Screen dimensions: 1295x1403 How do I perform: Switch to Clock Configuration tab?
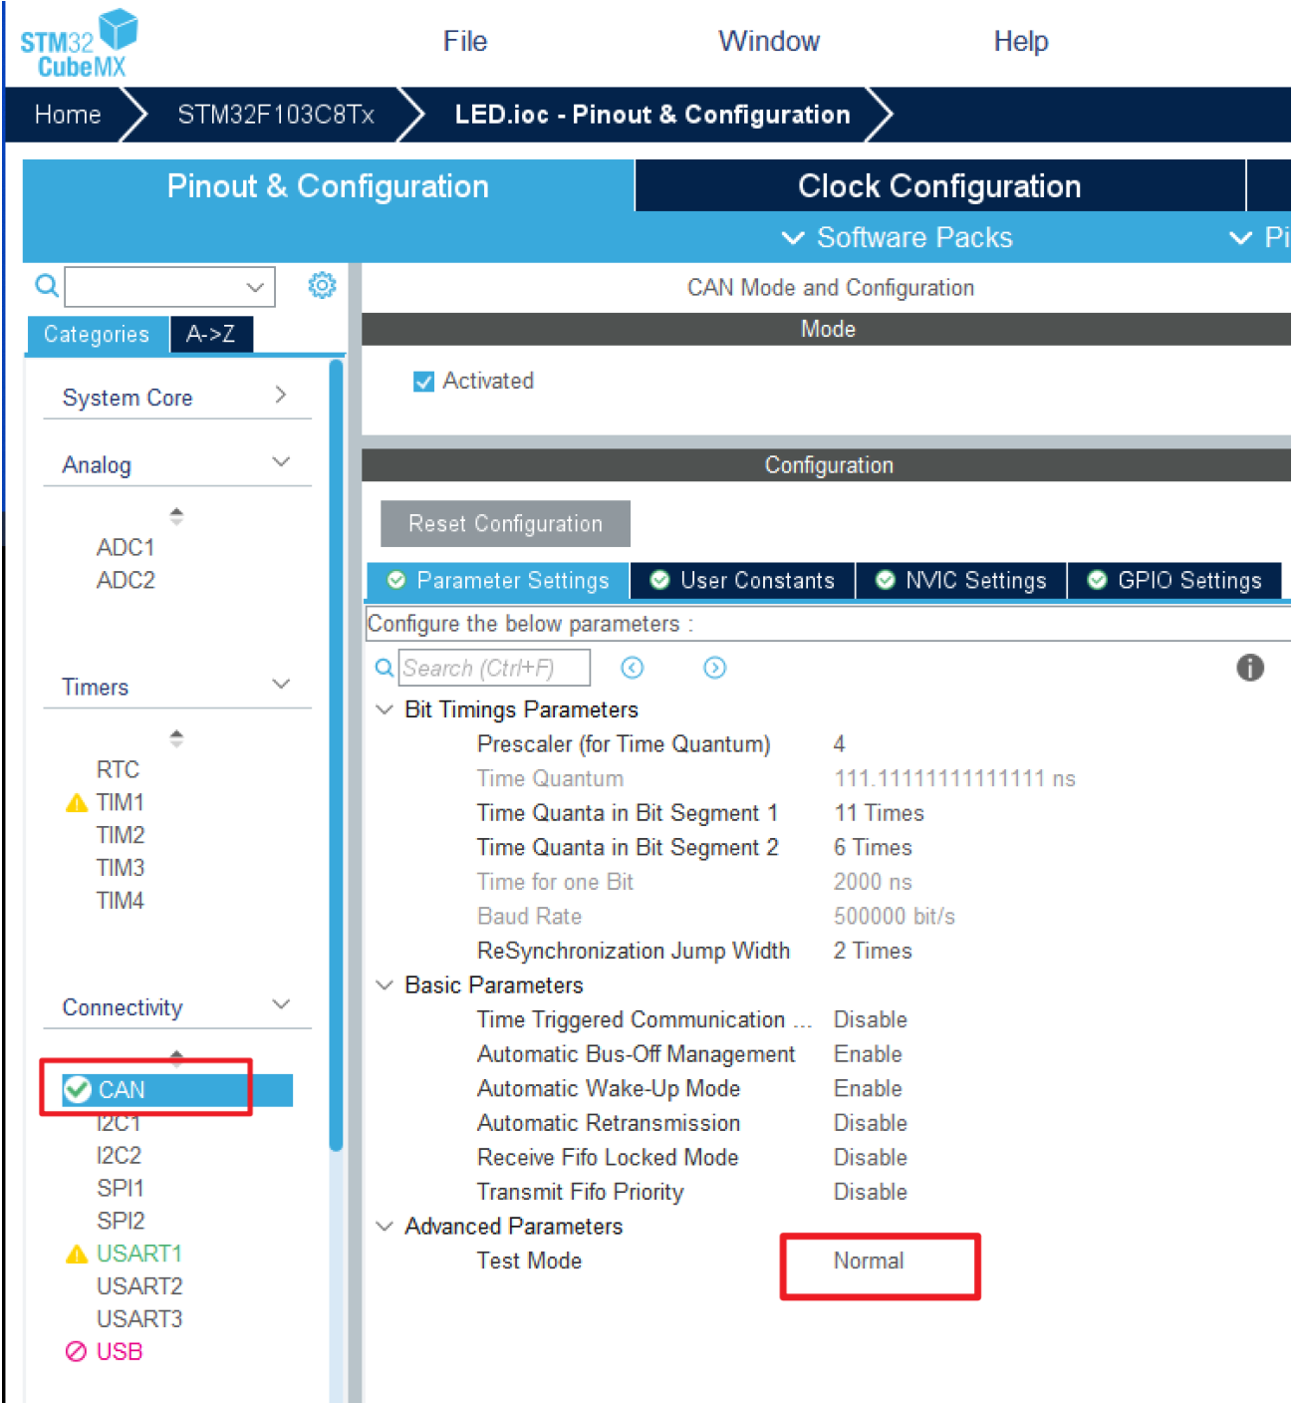point(939,185)
